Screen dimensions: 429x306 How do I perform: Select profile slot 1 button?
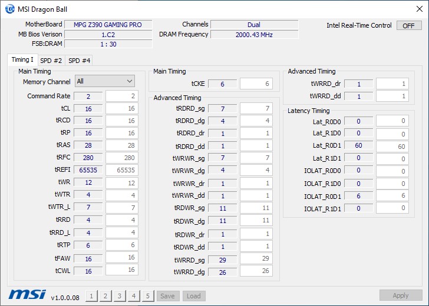click(x=91, y=296)
